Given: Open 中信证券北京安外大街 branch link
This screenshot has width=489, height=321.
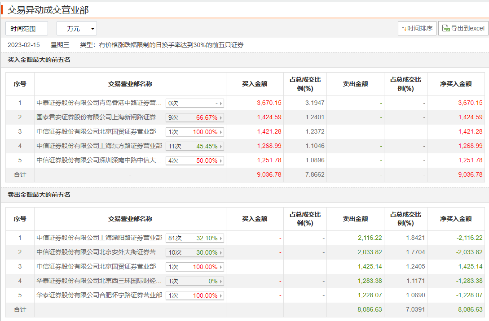Looking at the screenshot, I should 99,252.
